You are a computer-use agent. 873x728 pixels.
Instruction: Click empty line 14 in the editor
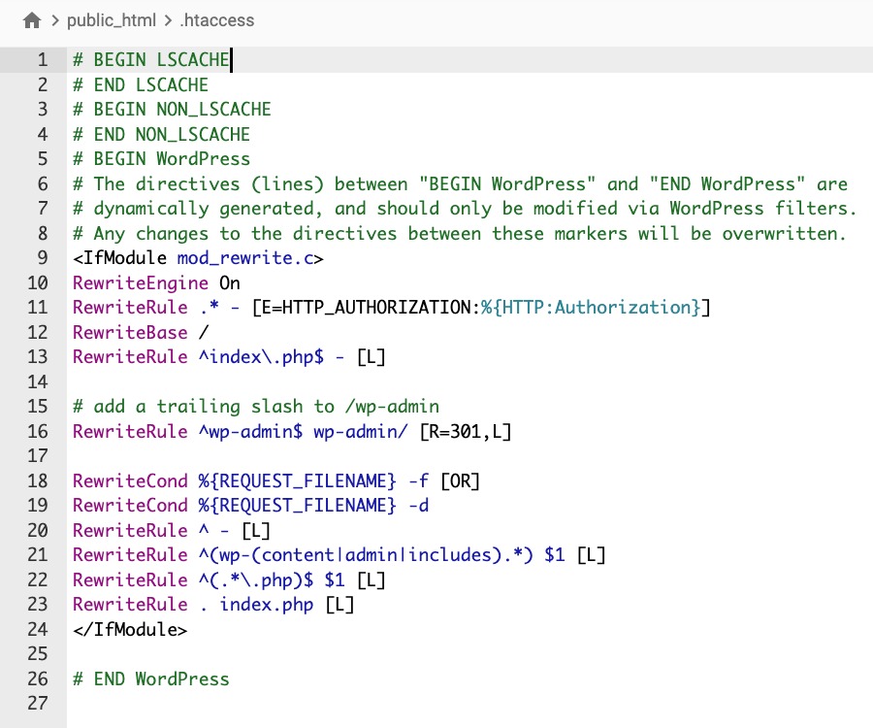468,382
